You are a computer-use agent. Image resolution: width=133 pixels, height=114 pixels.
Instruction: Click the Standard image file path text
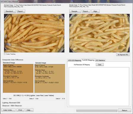pyautogui.click(x=33, y=6)
